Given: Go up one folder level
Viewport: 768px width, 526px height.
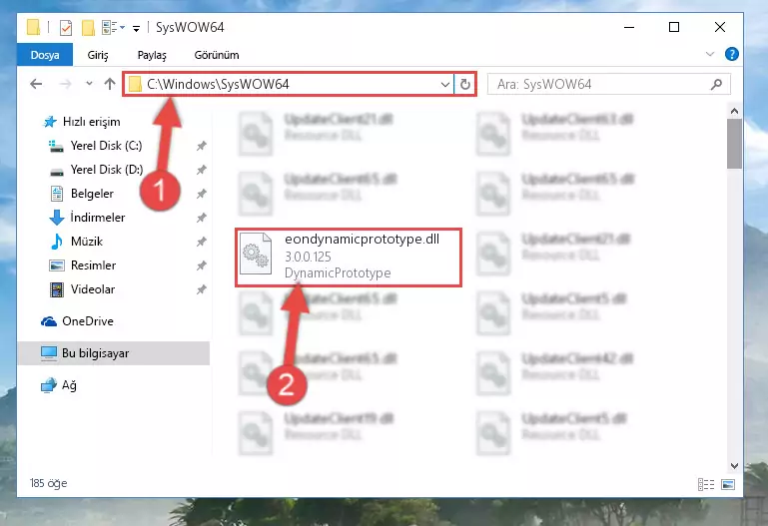Looking at the screenshot, I should 110,84.
